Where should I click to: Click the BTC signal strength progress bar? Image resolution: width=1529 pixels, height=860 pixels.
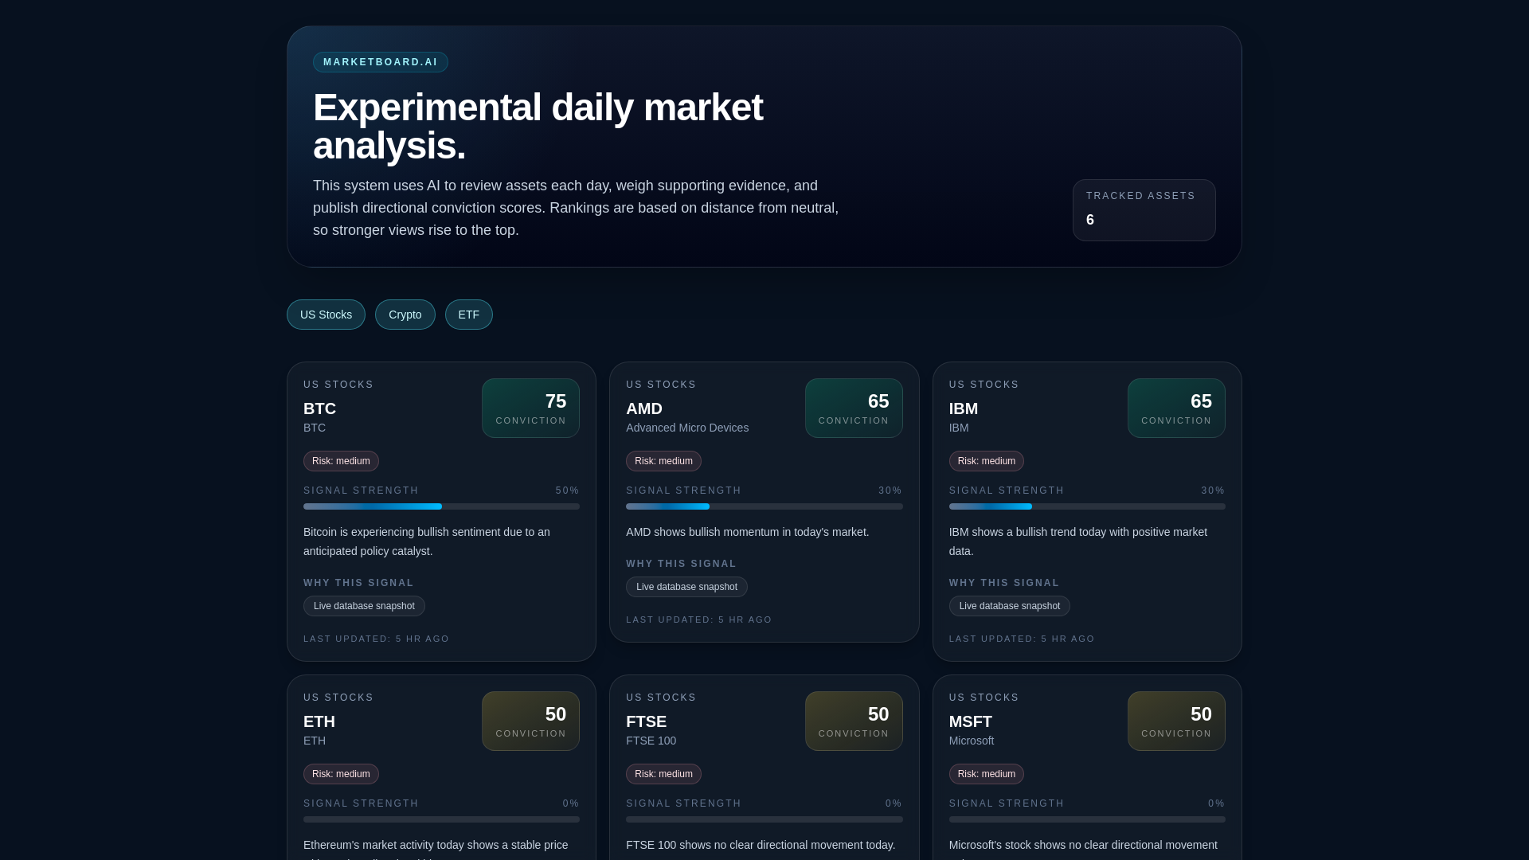coord(441,506)
